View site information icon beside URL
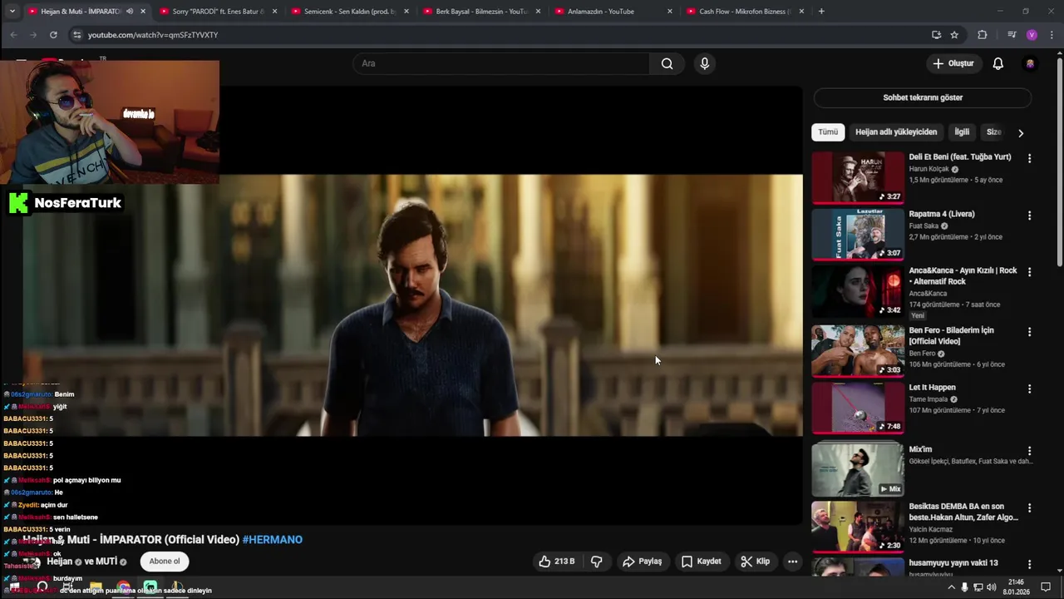The image size is (1064, 599). [x=76, y=35]
